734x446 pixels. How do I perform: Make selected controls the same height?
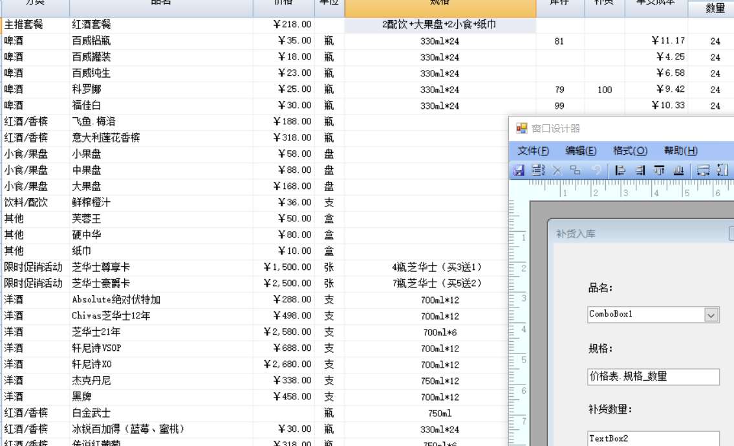(722, 170)
